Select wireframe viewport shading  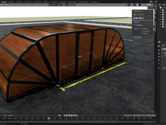(x=146, y=5)
